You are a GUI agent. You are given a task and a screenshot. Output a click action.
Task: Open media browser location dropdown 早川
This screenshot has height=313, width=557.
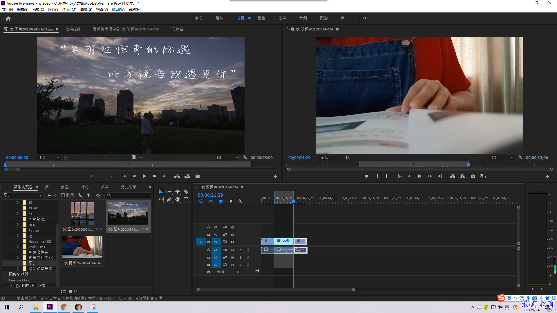23,195
